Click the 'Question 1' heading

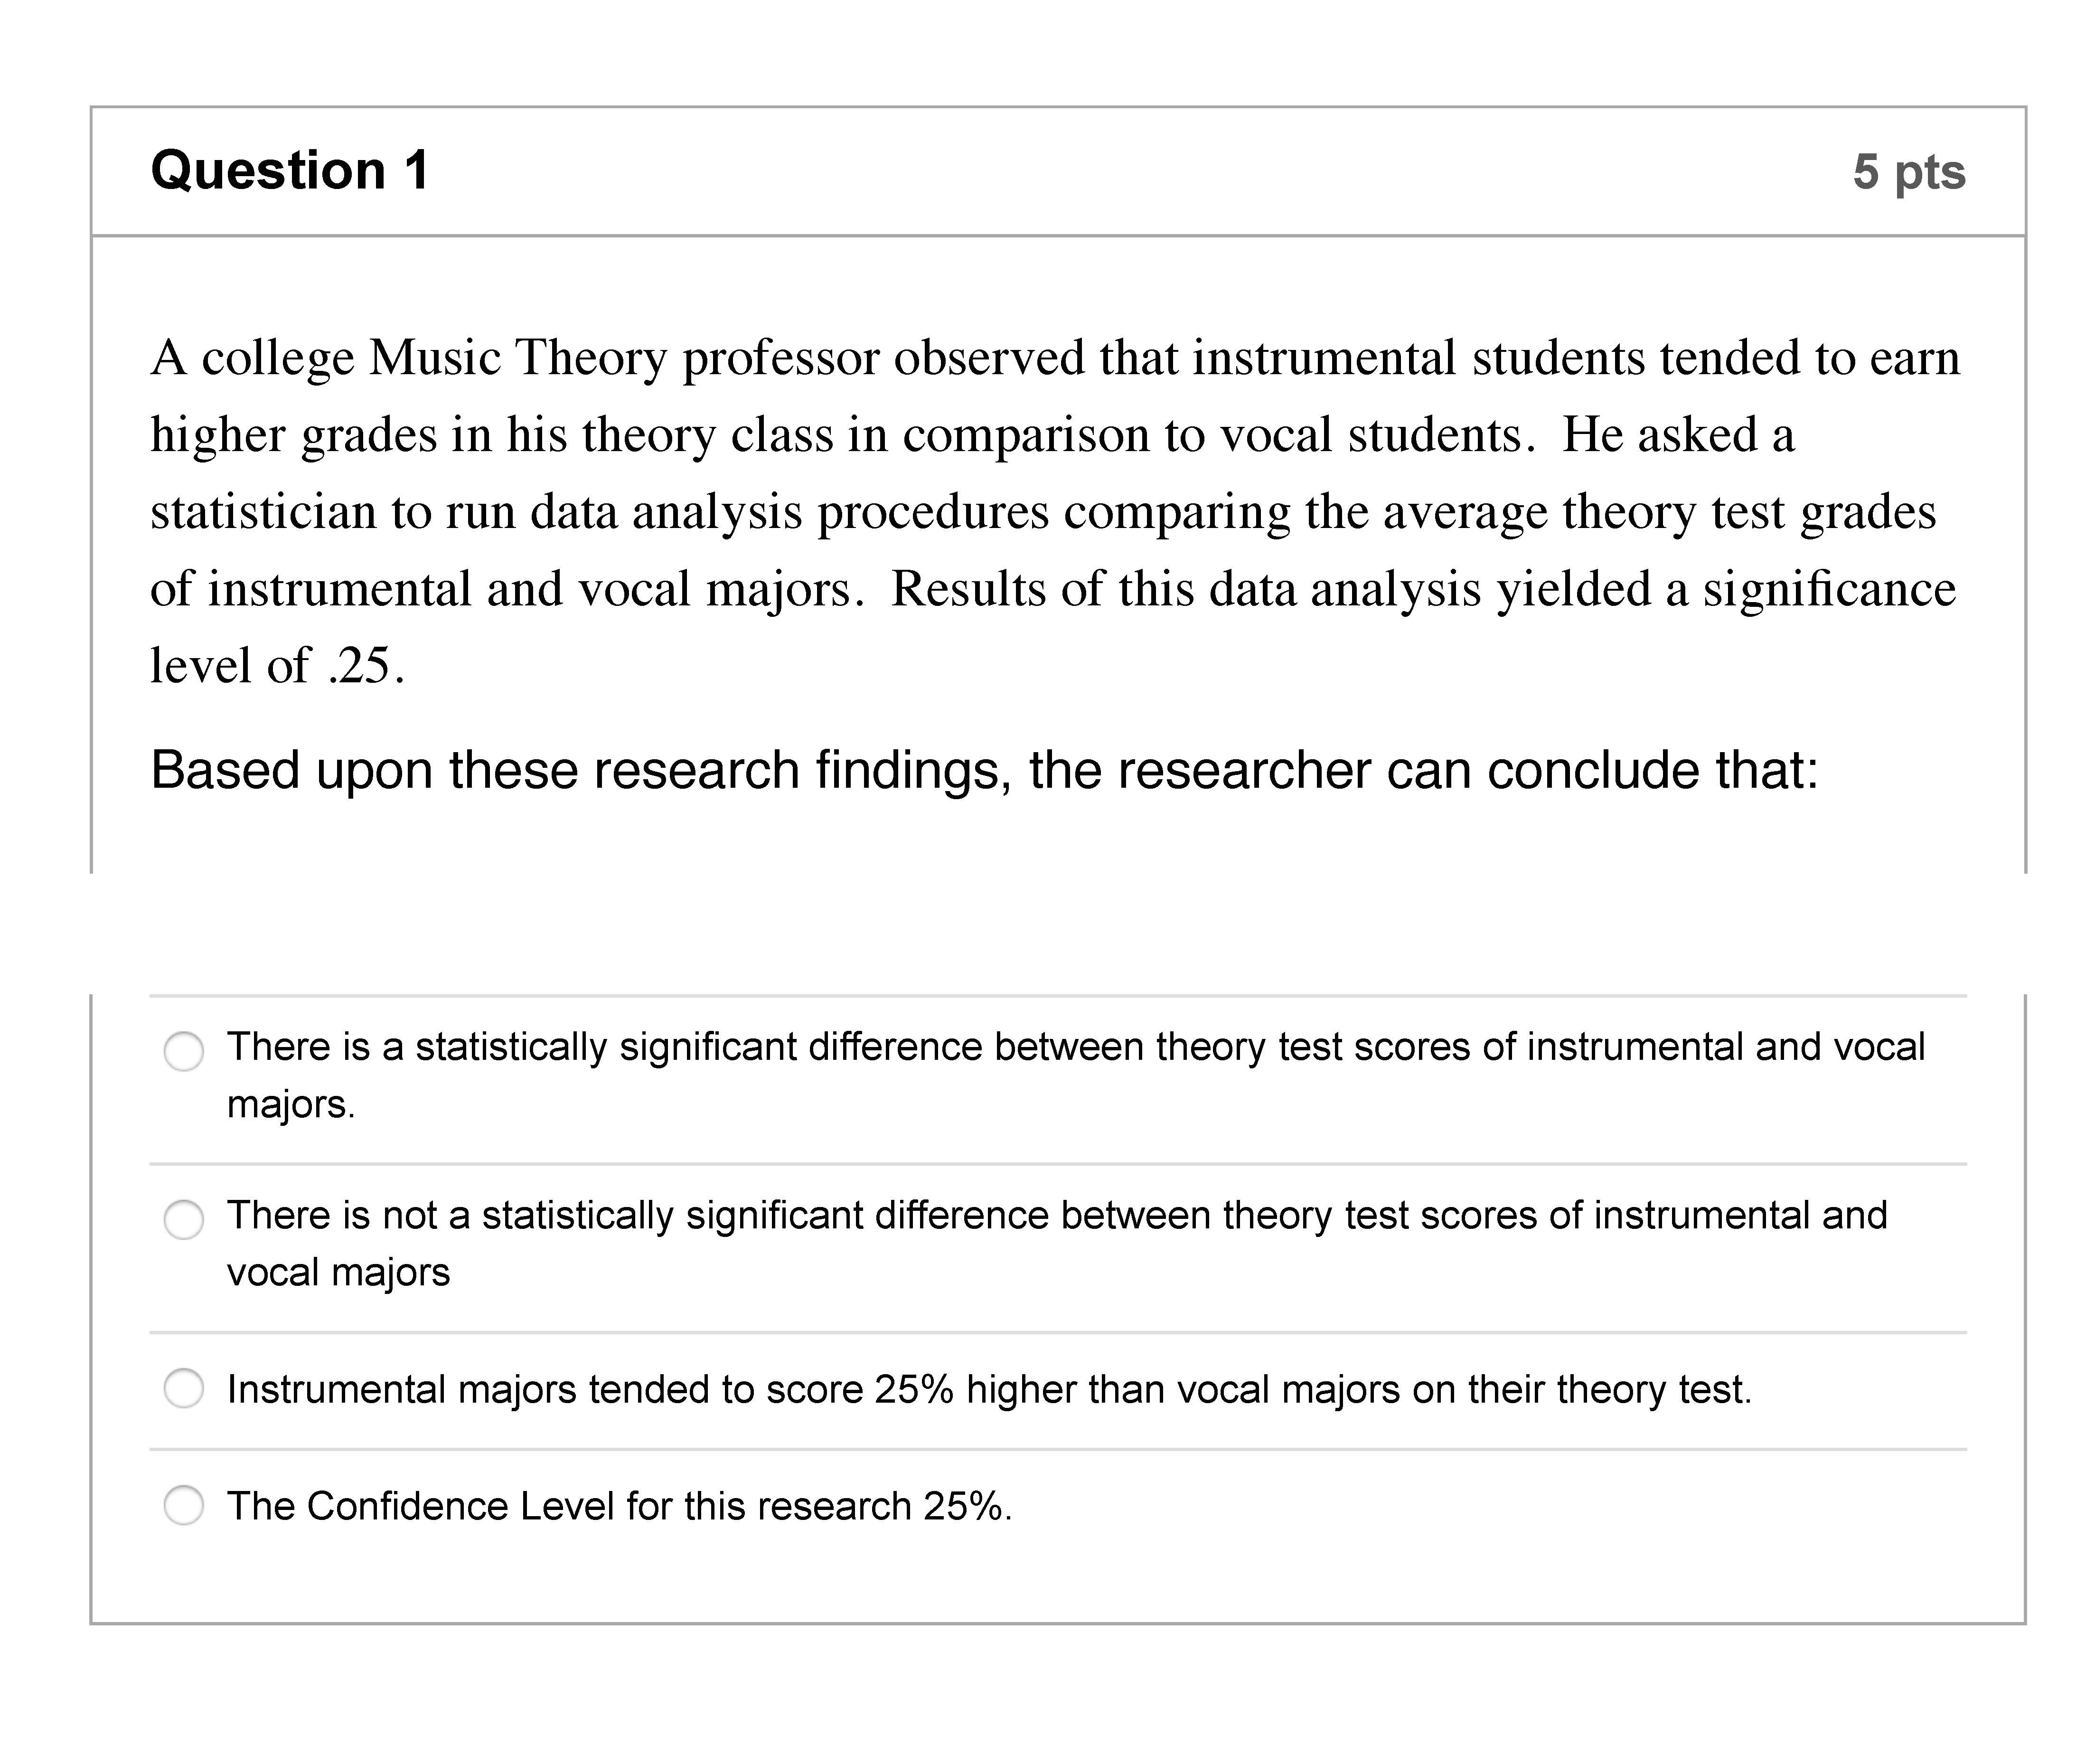pos(290,170)
